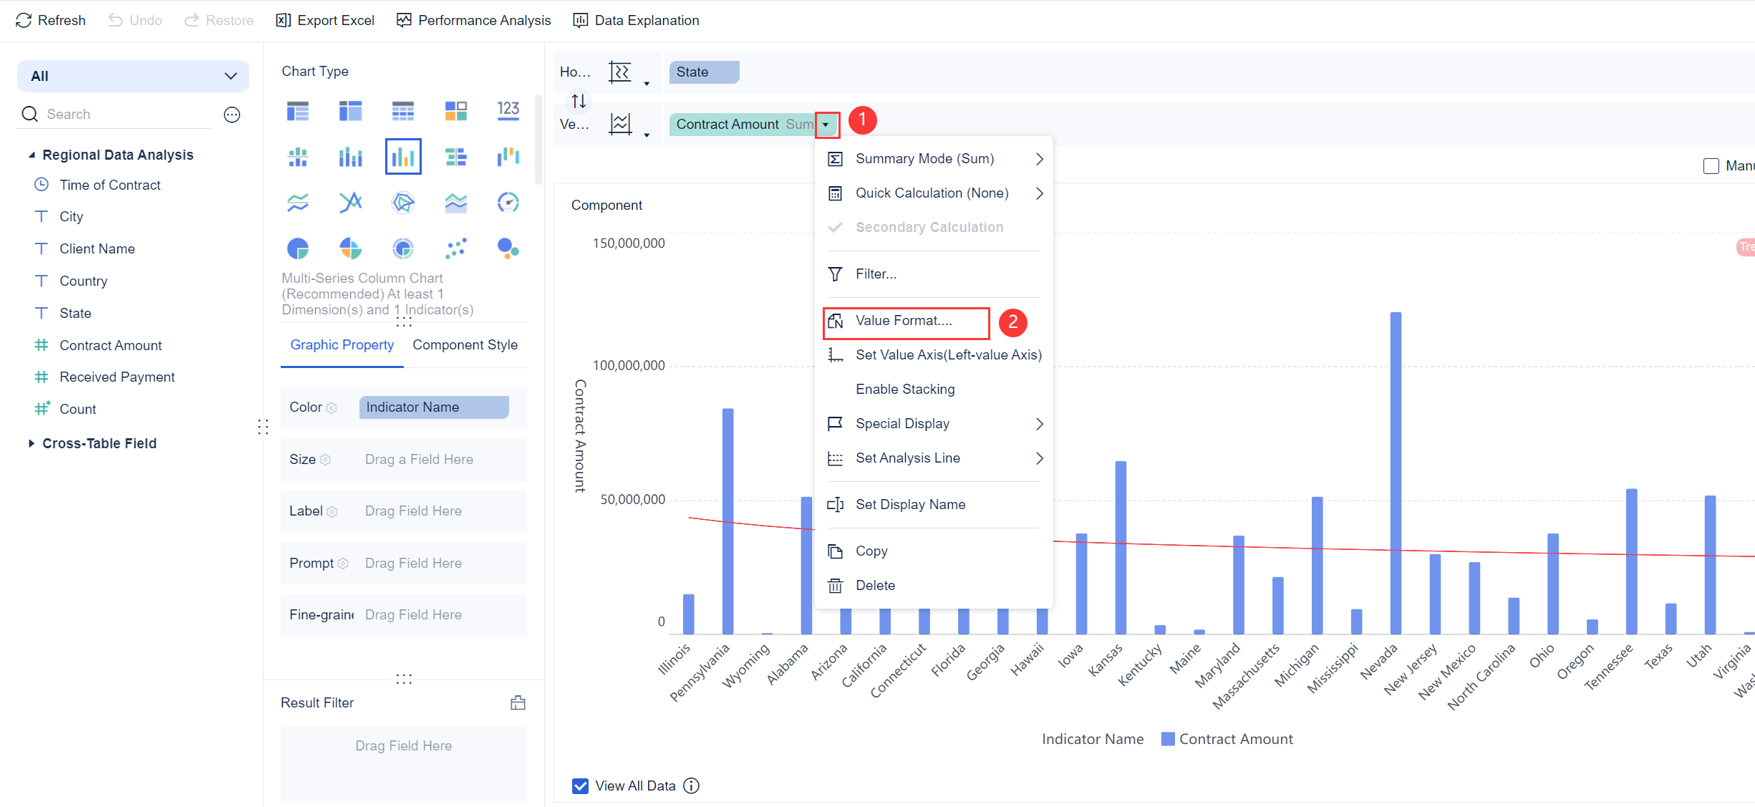Select the scatter plot chart icon
The height and width of the screenshot is (807, 1755).
456,248
